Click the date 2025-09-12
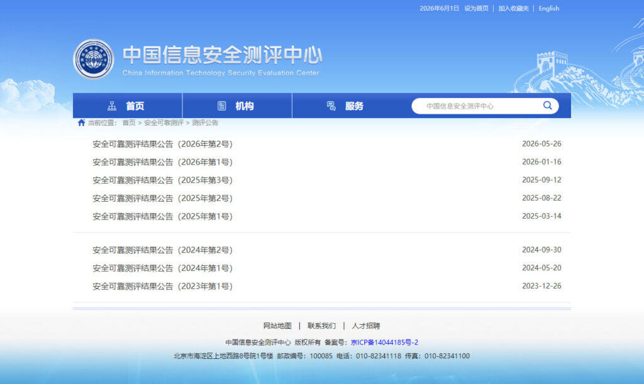 (x=541, y=180)
